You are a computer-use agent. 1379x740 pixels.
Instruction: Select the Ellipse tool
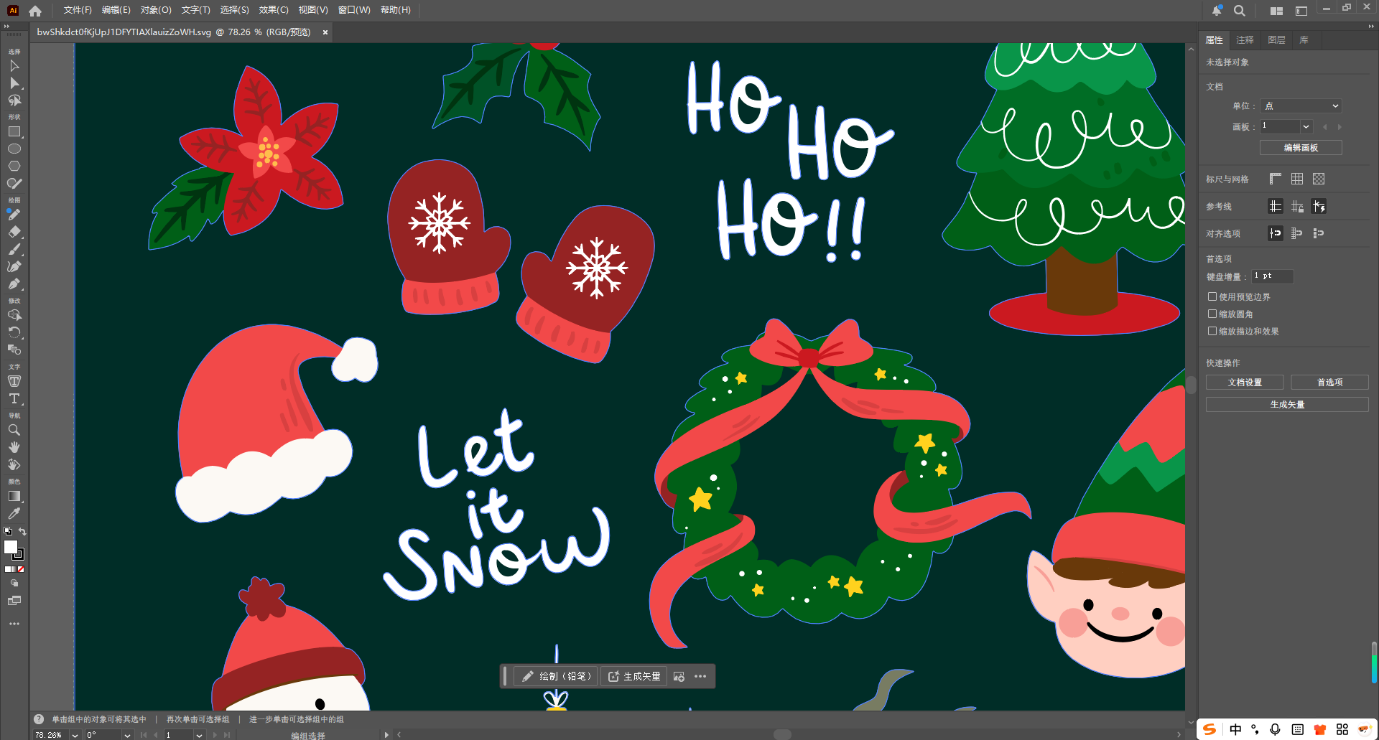tap(14, 149)
